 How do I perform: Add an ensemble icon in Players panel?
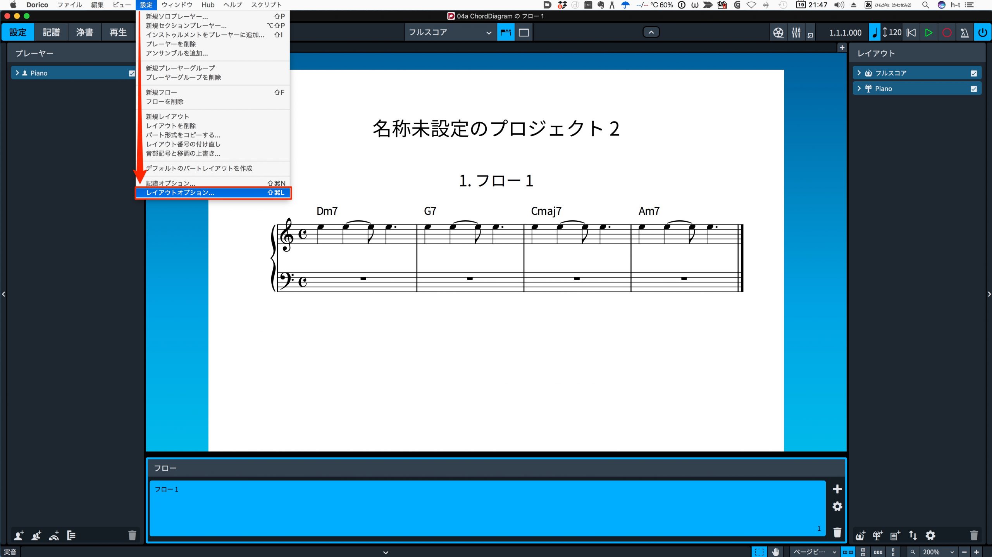pos(54,535)
